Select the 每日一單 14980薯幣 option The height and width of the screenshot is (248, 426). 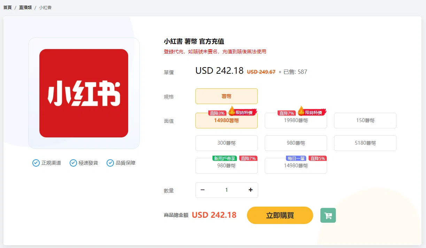point(296,166)
